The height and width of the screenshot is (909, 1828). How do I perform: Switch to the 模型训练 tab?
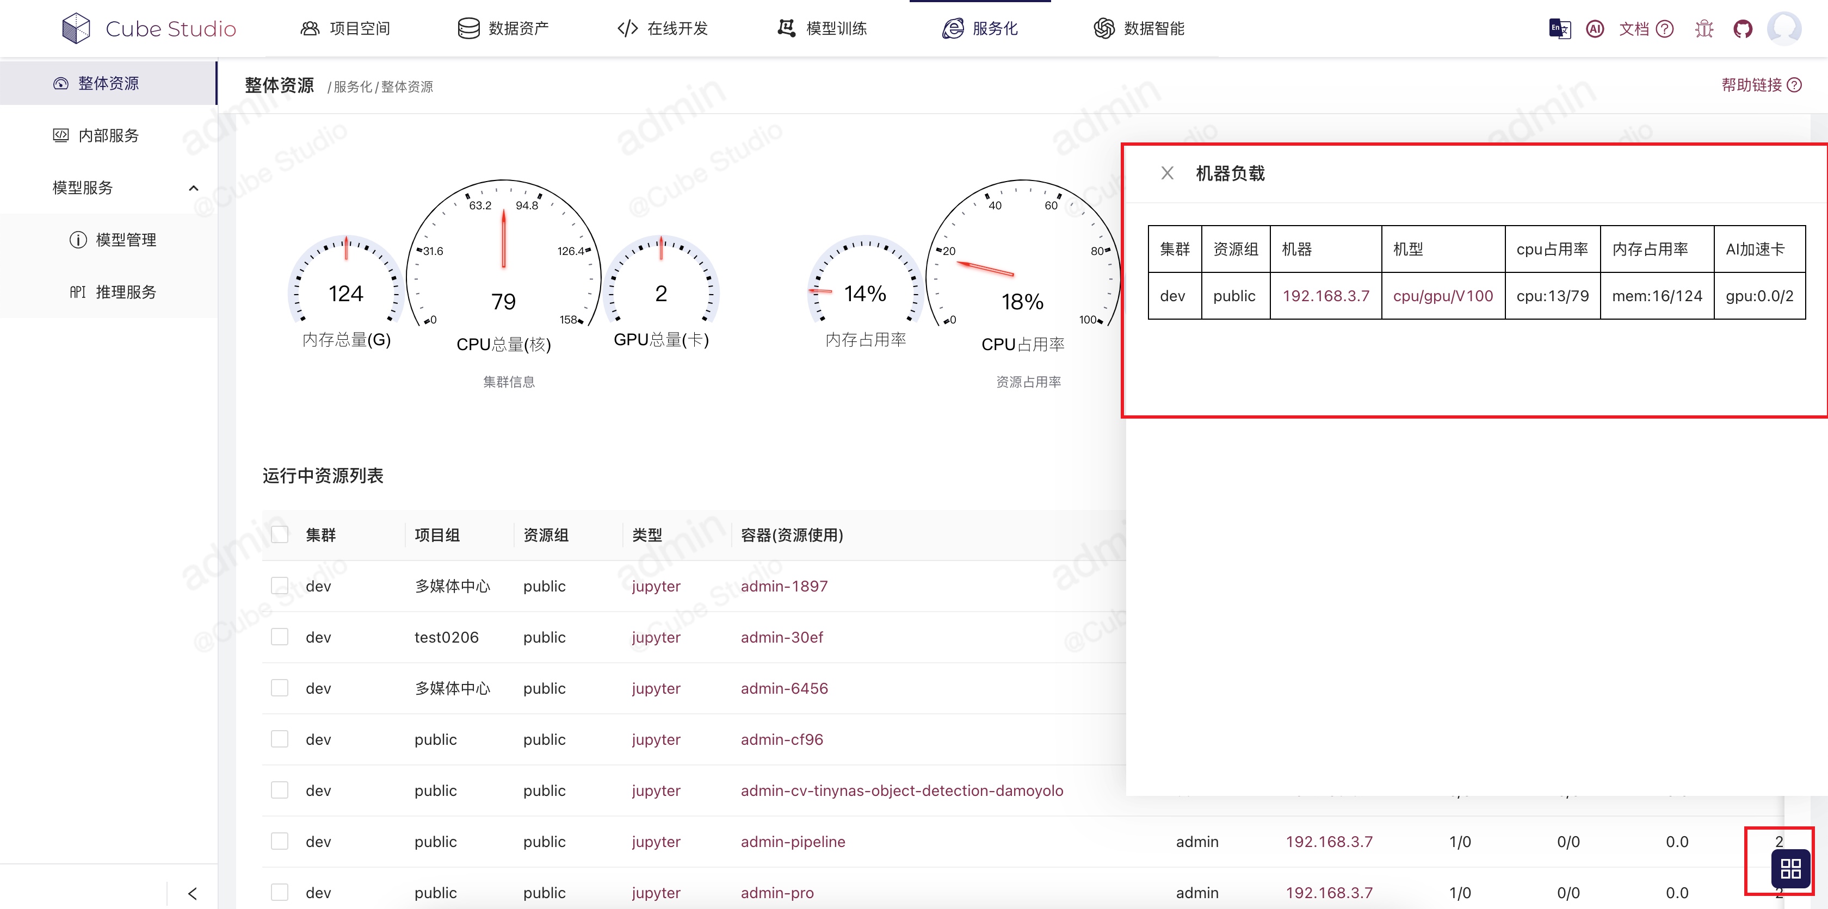coord(823,28)
